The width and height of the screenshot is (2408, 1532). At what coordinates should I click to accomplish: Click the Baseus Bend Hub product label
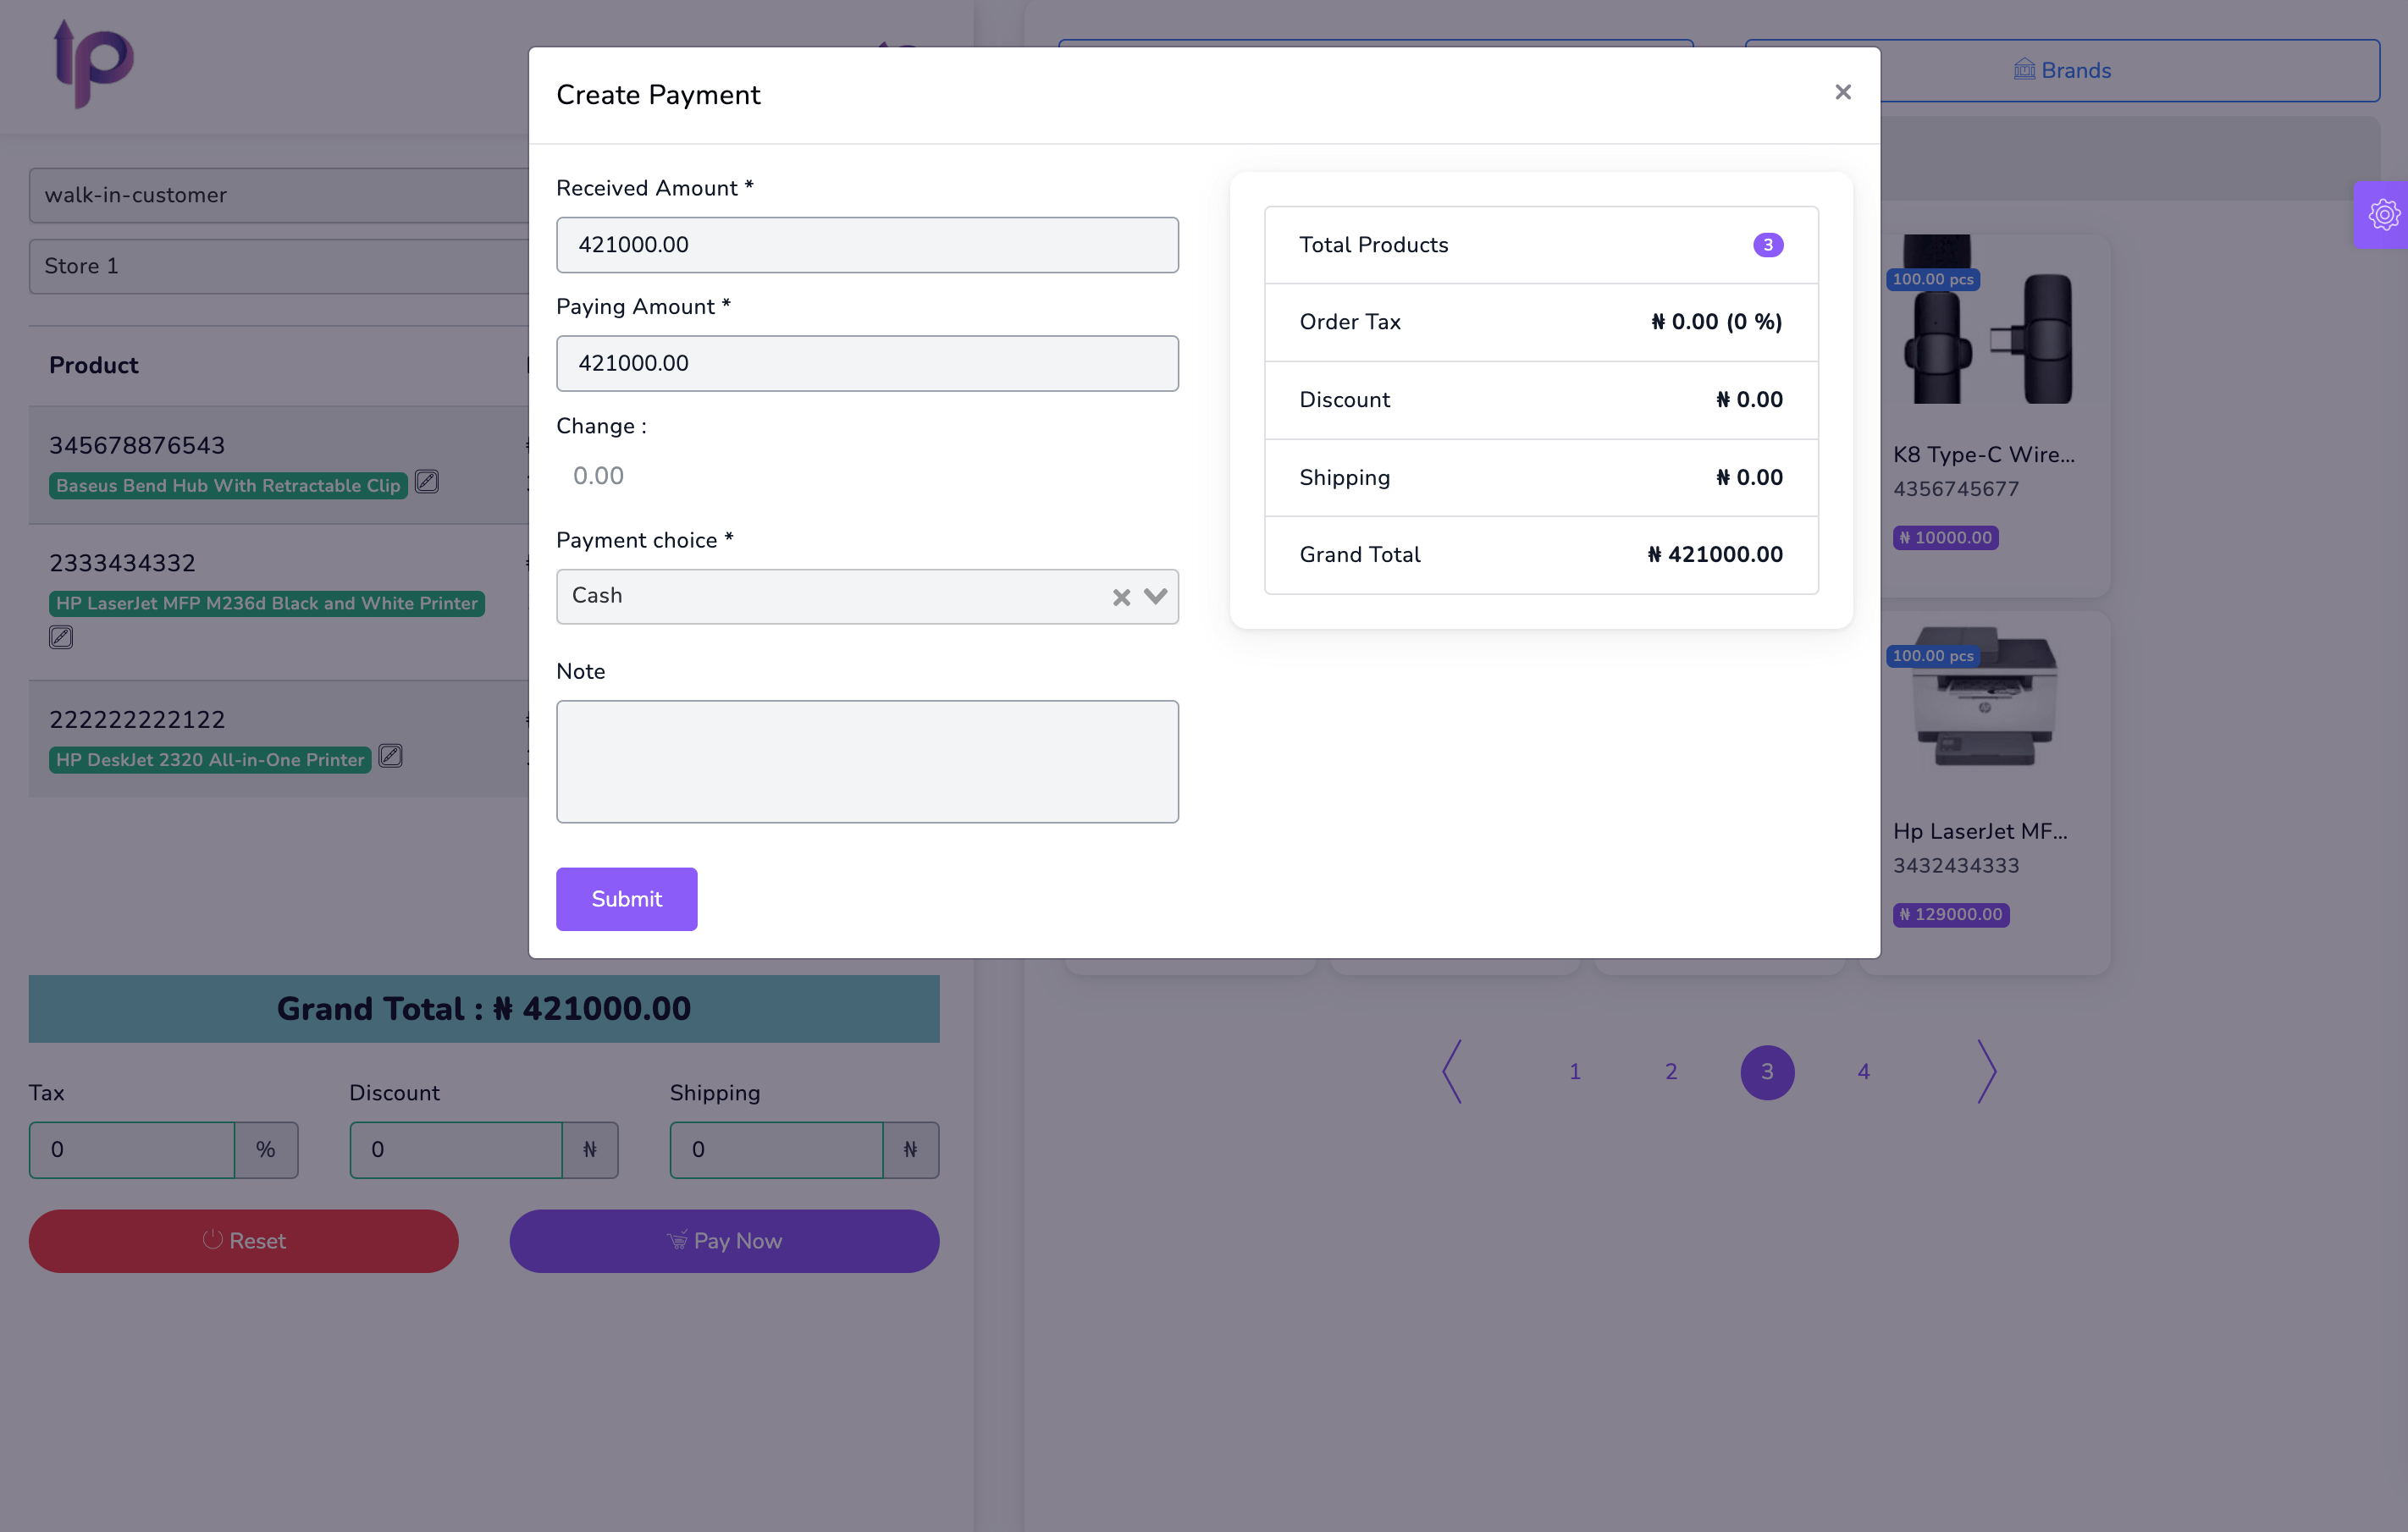[228, 486]
